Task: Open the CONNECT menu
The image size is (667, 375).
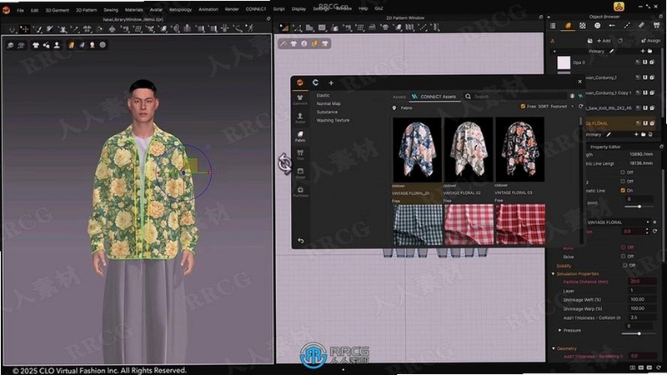Action: pos(256,9)
